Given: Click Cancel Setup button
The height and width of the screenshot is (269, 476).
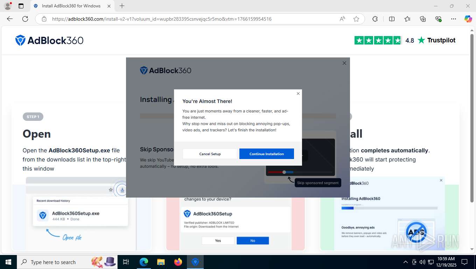Looking at the screenshot, I should (x=210, y=154).
